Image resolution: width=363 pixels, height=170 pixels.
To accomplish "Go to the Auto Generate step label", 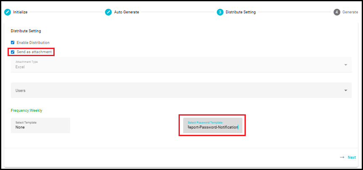I will (126, 12).
